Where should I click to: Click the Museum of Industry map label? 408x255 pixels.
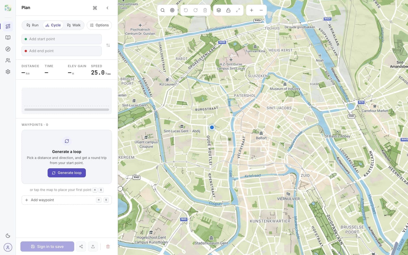285,89
